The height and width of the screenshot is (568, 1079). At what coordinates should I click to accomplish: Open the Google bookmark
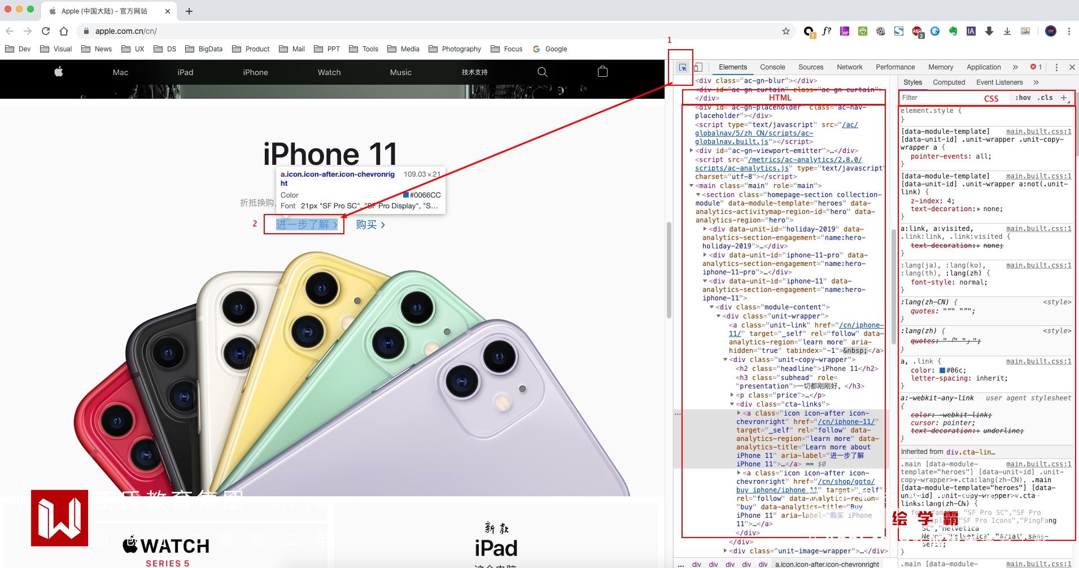pos(550,49)
